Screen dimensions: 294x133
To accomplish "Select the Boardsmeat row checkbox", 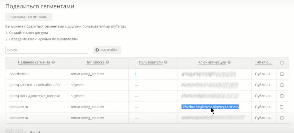I will (x=282, y=74).
